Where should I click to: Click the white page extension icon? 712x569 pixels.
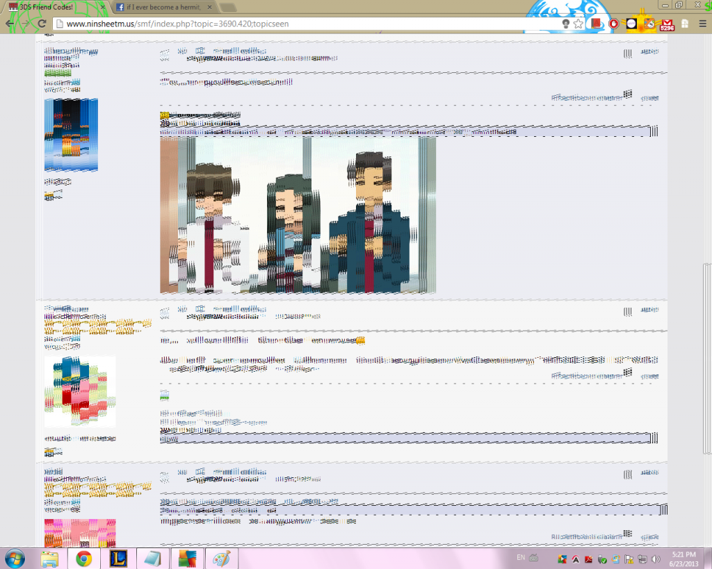(x=685, y=24)
